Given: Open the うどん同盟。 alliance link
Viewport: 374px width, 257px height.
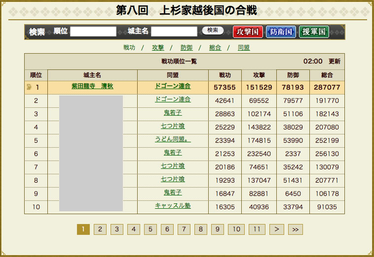Looking at the screenshot, I should pos(173,139).
